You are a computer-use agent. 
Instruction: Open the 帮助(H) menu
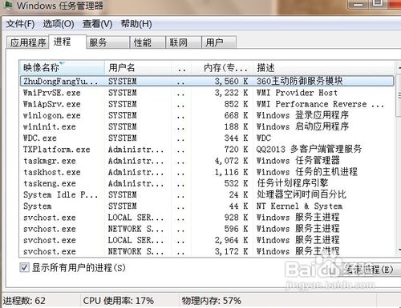(x=136, y=24)
